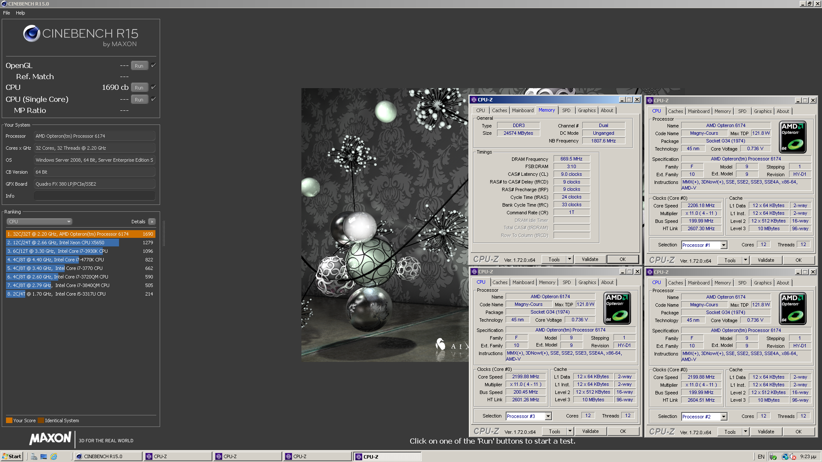Click the rendered spheres benchmark image

(384, 225)
